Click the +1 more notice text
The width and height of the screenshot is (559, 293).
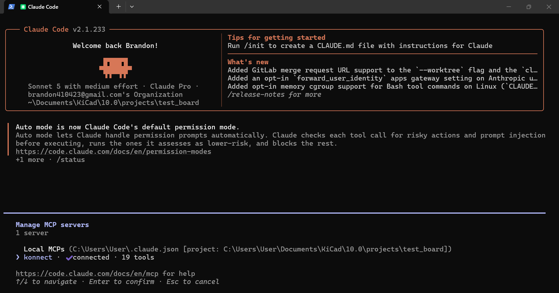[x=30, y=160]
